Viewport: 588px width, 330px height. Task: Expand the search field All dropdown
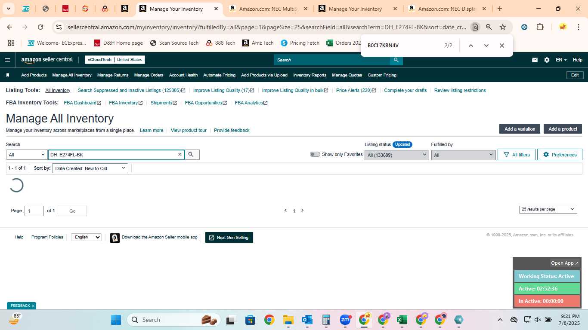[x=27, y=155]
